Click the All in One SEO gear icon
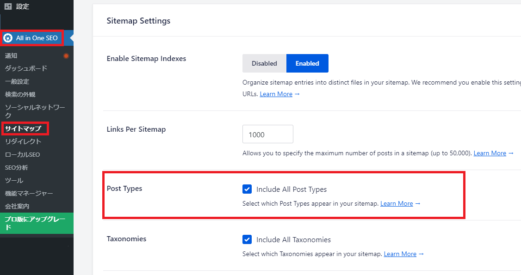 8,38
